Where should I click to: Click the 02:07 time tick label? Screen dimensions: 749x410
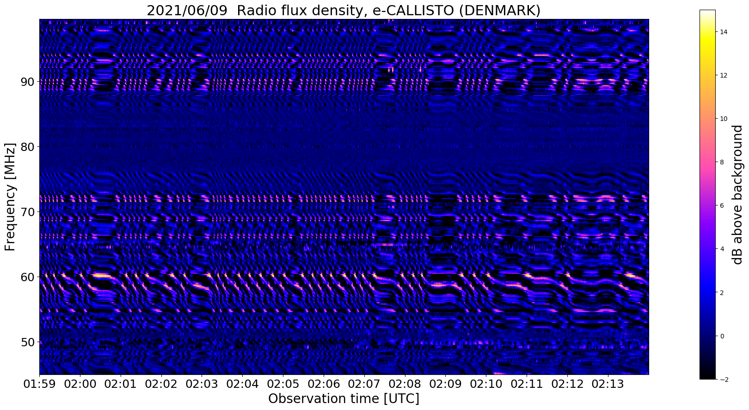pos(364,384)
